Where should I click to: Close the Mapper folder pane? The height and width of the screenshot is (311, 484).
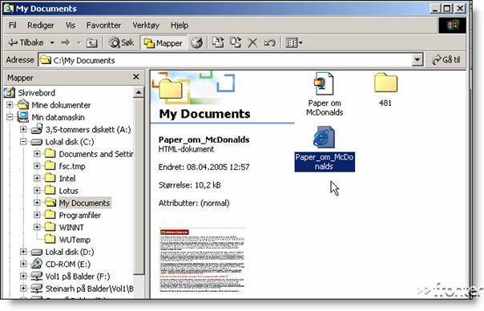coord(135,77)
